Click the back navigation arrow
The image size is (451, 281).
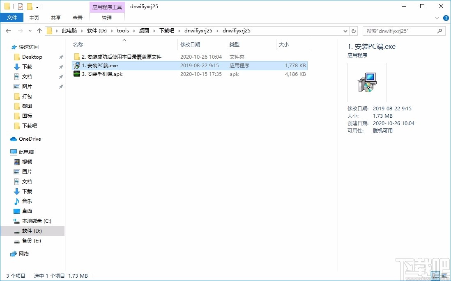8,30
